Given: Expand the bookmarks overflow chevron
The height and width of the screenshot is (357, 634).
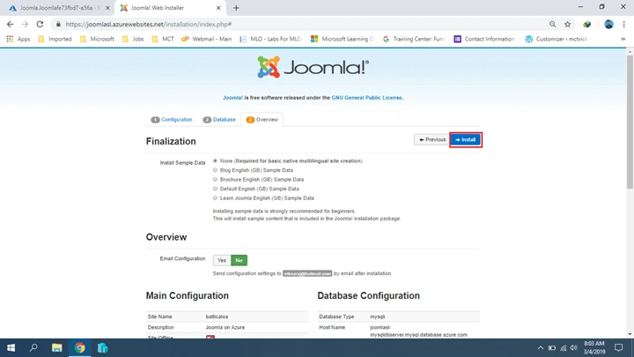Looking at the screenshot, I should (623, 39).
